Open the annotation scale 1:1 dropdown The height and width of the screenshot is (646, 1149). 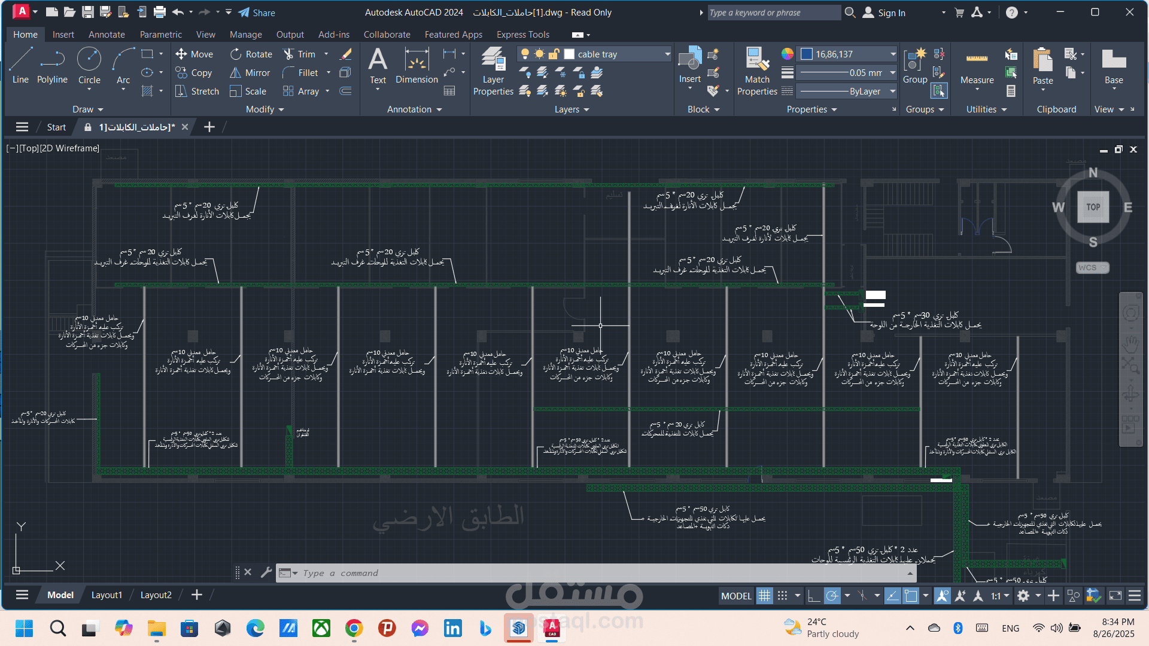[1000, 596]
